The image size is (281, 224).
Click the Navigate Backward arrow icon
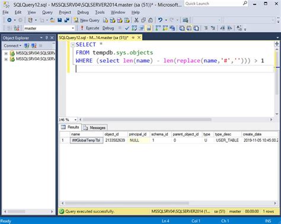click(9, 20)
